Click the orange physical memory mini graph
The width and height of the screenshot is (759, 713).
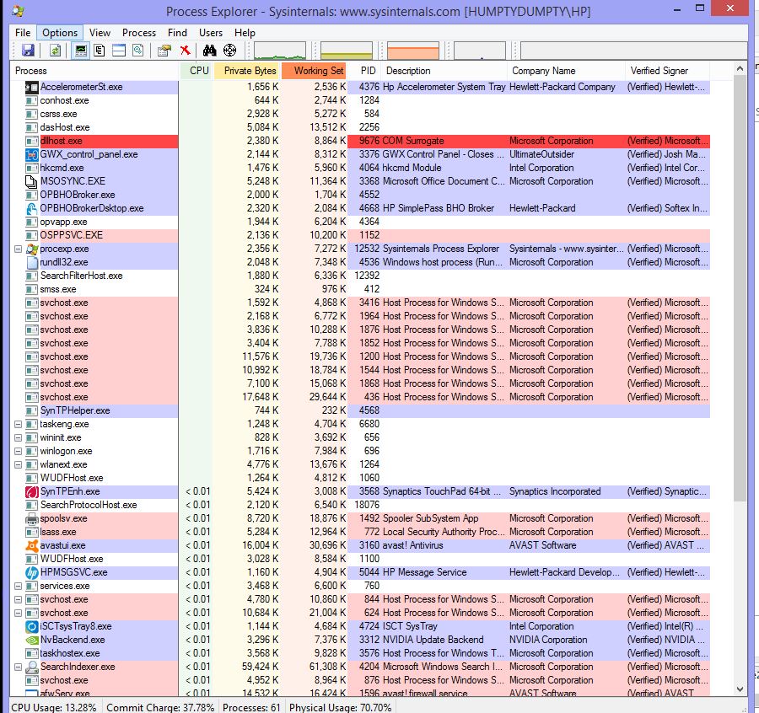coord(413,51)
